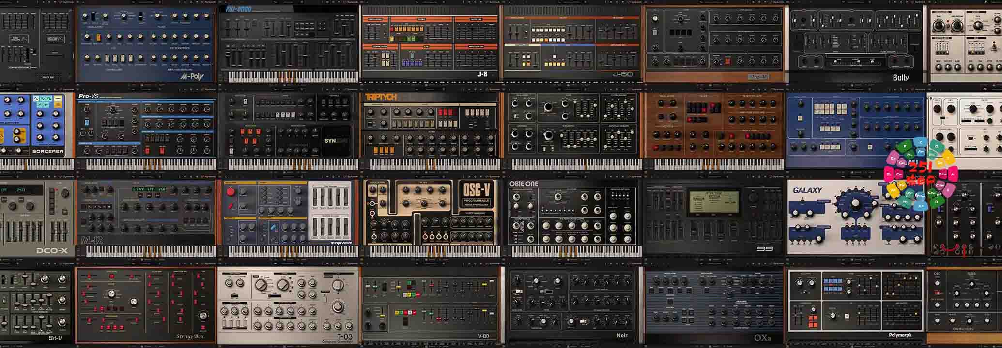The width and height of the screenshot is (1002, 348).
Task: Open the Noir synth panel
Action: click(573, 305)
